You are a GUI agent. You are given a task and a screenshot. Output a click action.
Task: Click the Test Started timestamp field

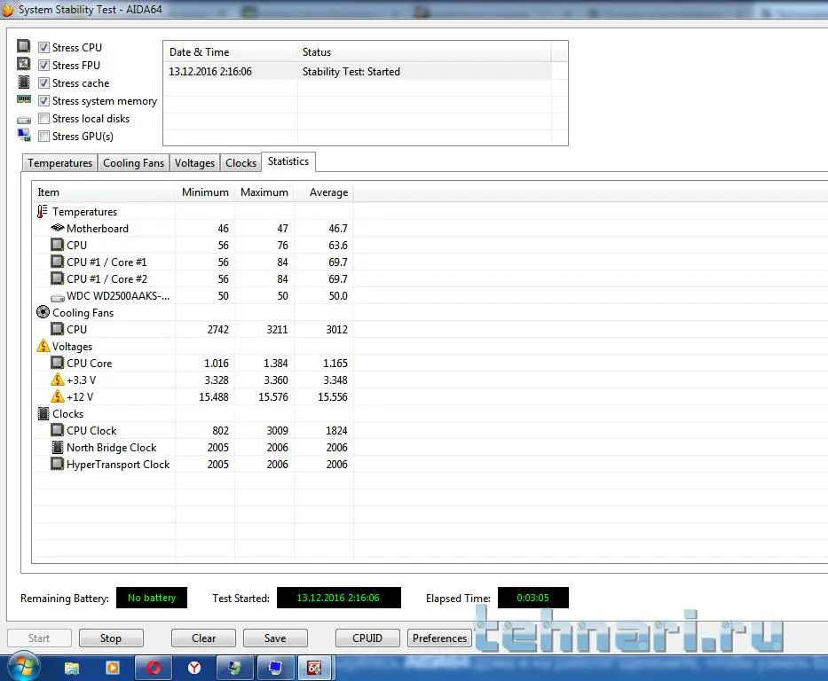[x=338, y=598]
